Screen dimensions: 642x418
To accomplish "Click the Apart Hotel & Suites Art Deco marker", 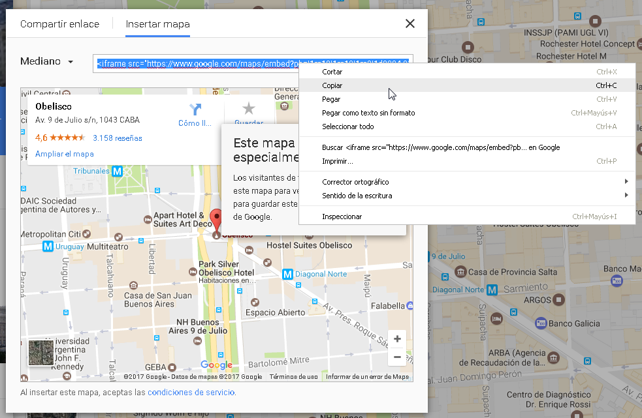I will pos(148,220).
